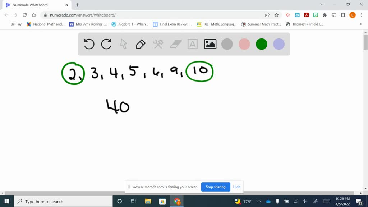This screenshot has height=207, width=368.
Task: Expand hidden icons in the system tray
Action: tap(259, 202)
